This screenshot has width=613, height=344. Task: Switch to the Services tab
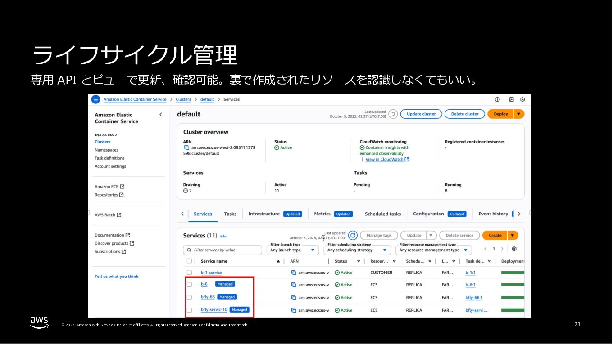point(203,214)
